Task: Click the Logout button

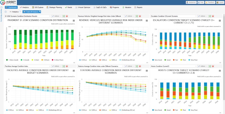Action: tap(220, 2)
